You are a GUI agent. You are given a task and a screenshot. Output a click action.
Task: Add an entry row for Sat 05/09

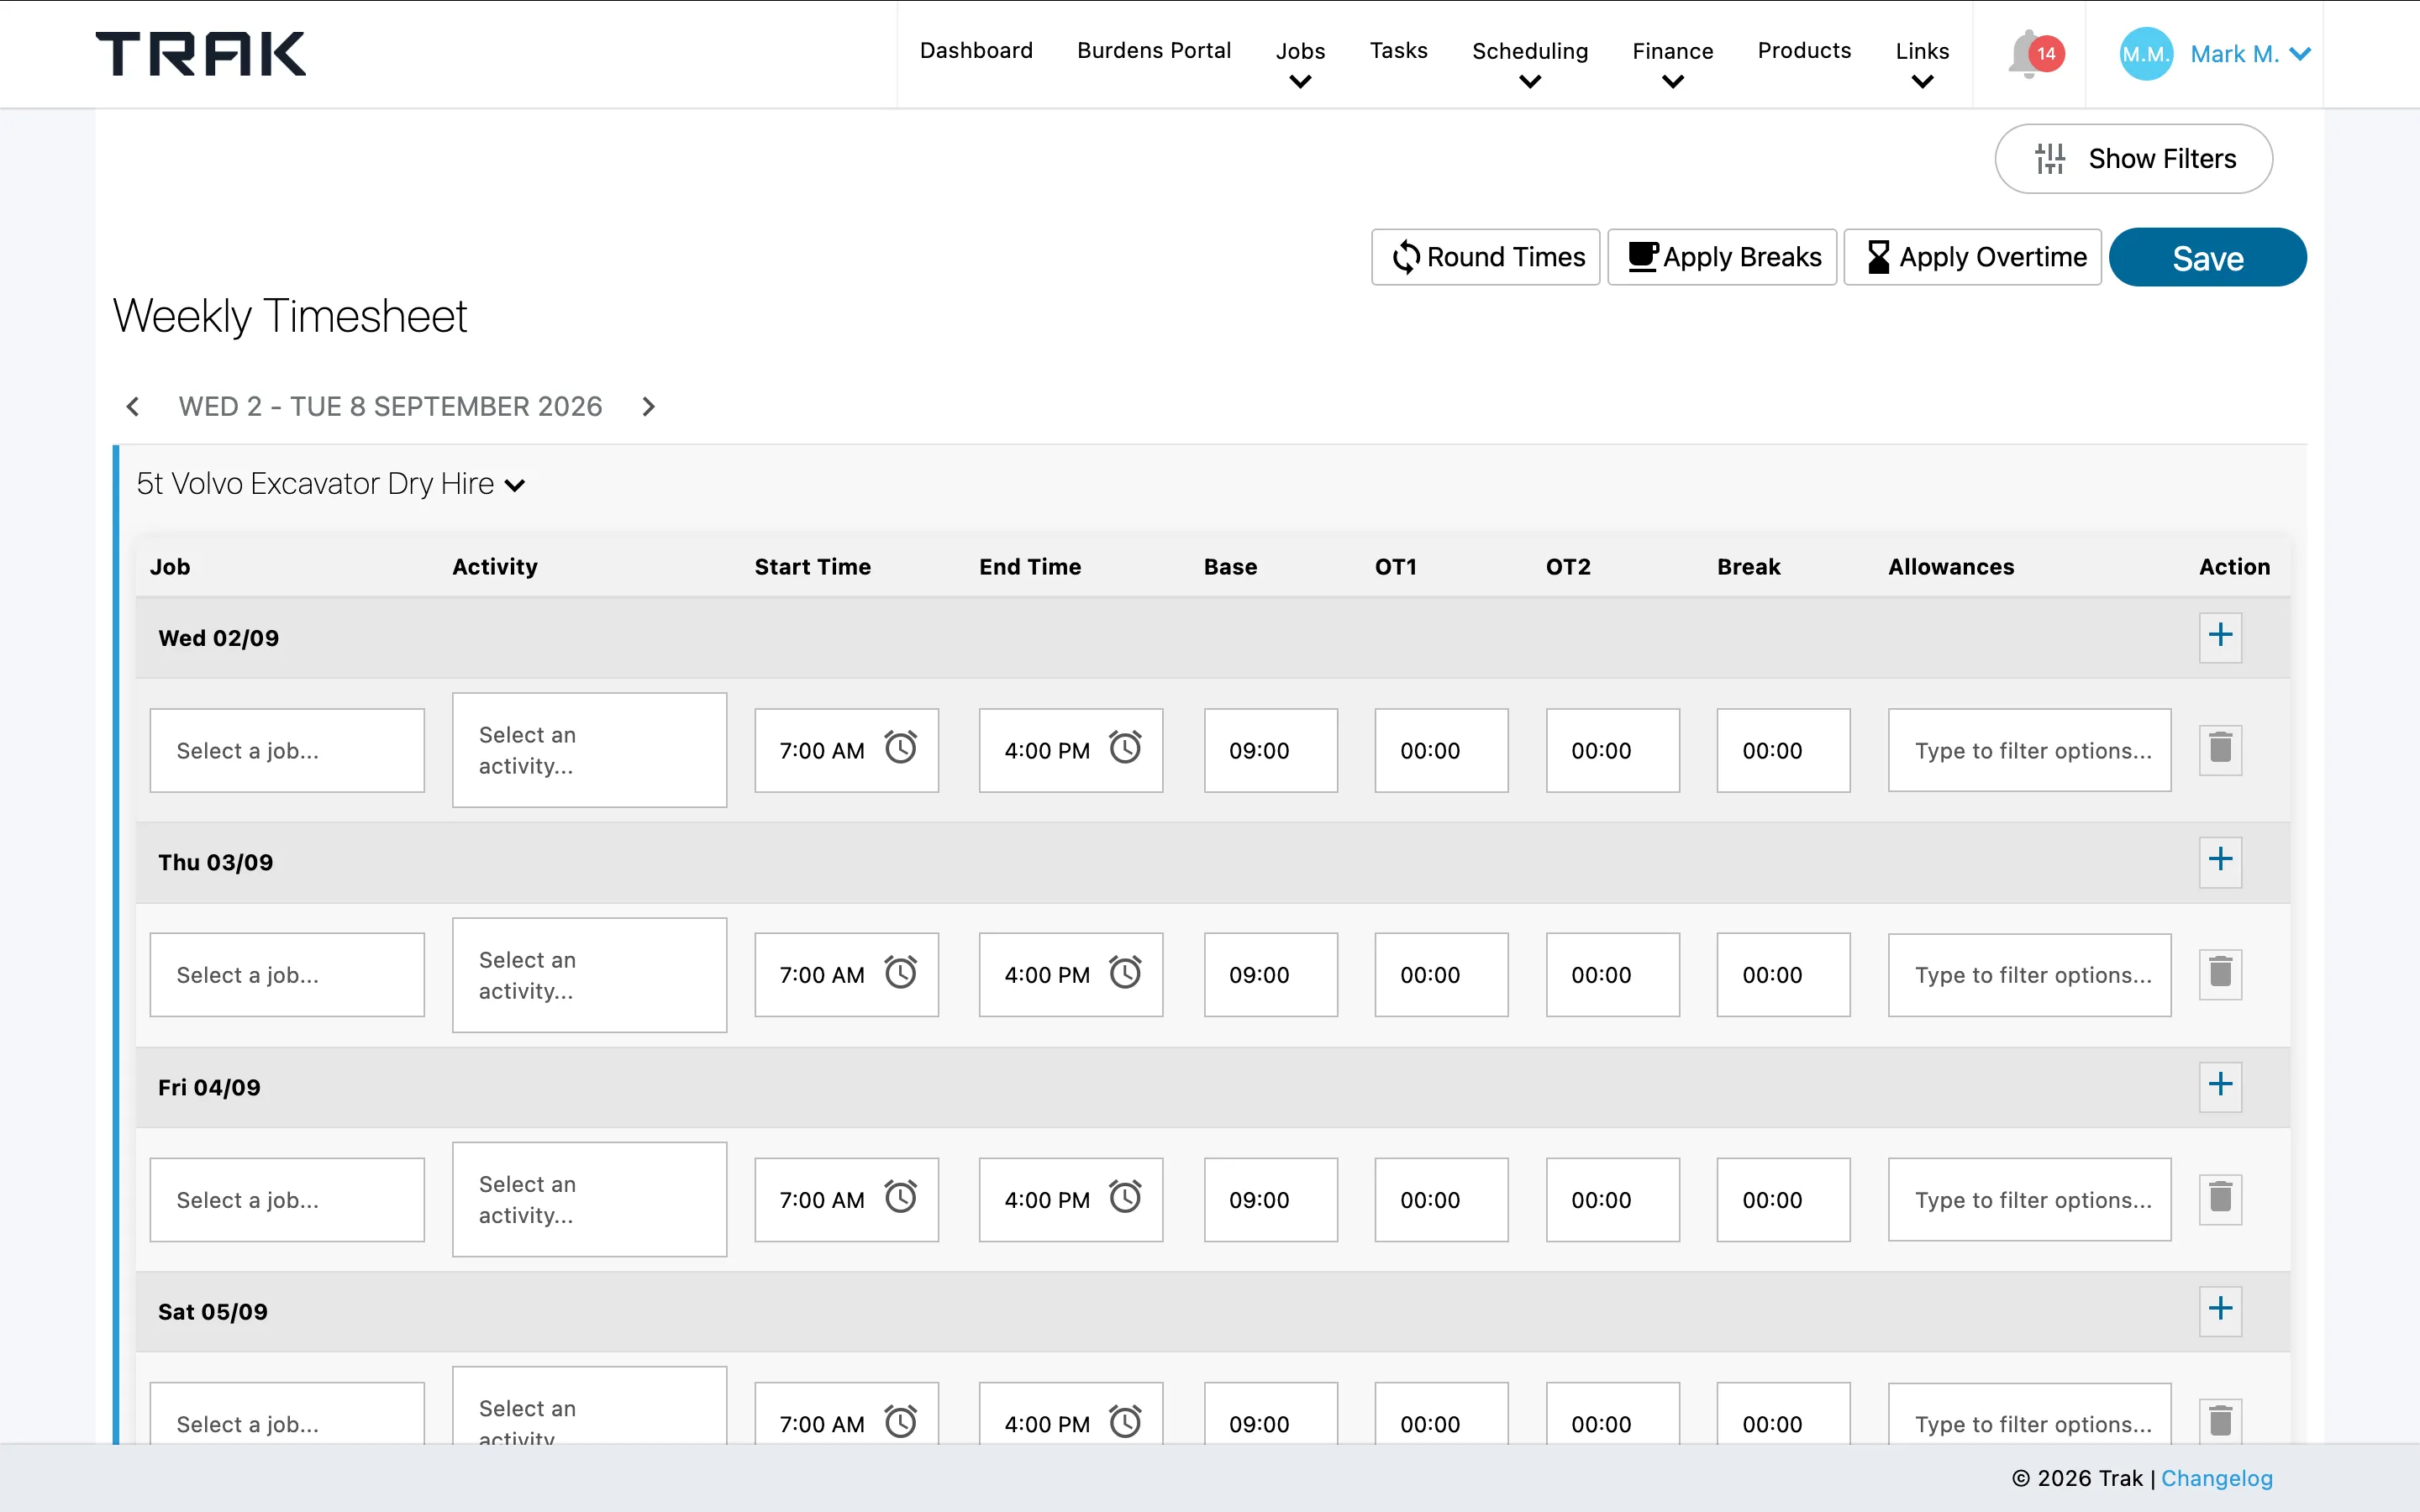pos(2220,1310)
